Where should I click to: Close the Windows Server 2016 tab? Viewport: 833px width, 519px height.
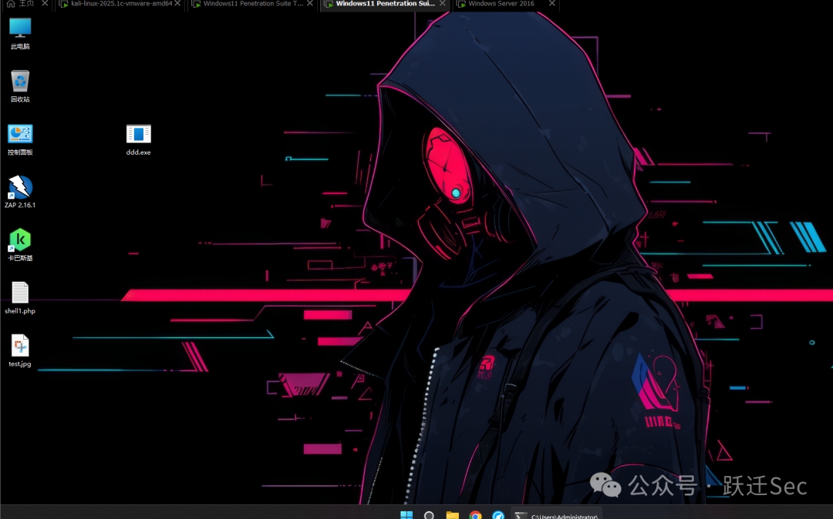(x=552, y=3)
